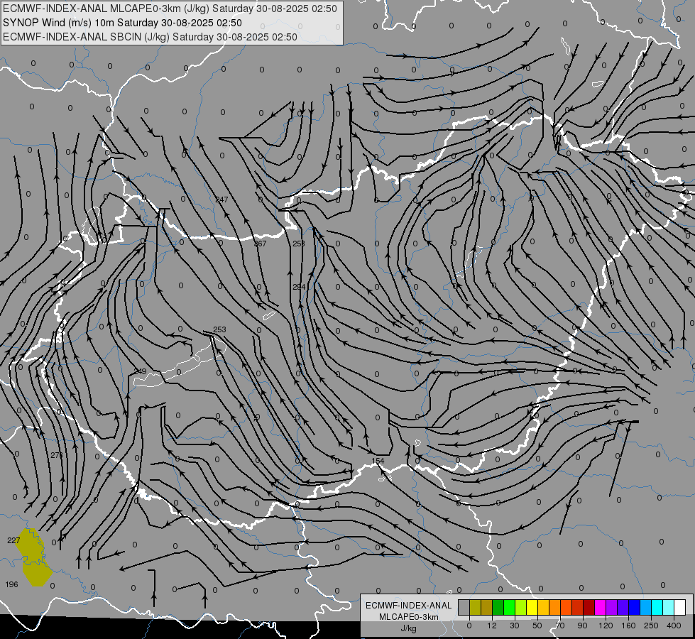Click the map value 196

click(x=12, y=584)
